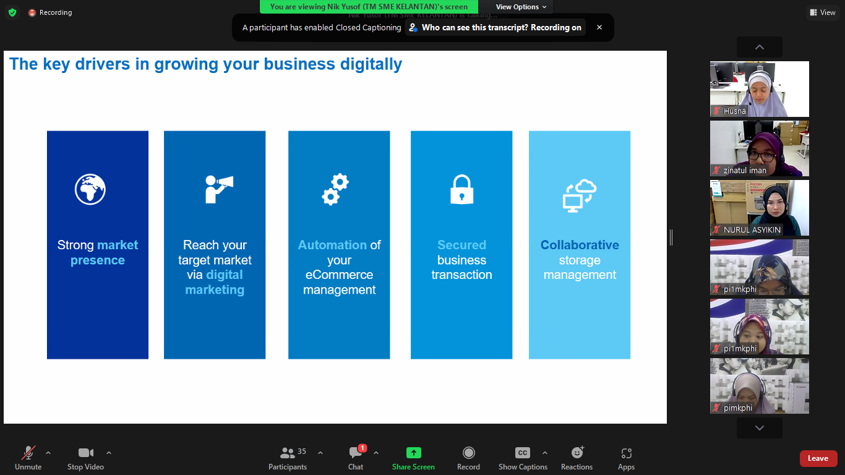
Task: Dismiss the Closed Captioning notification
Action: click(599, 27)
